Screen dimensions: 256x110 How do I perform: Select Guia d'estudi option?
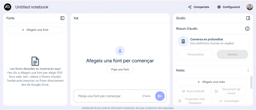193,91
